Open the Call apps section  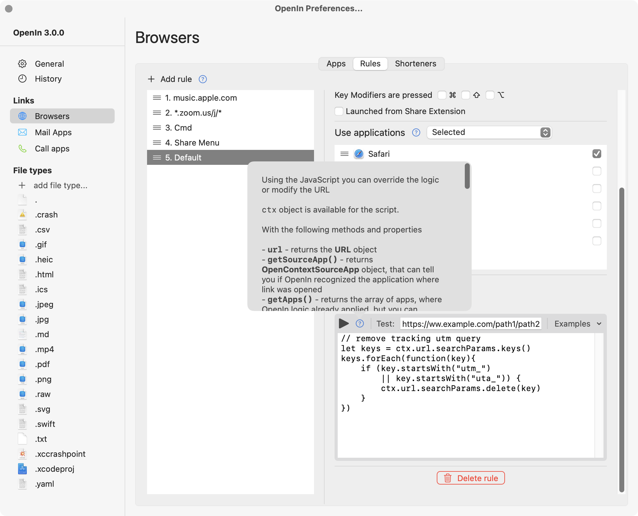pos(62,148)
